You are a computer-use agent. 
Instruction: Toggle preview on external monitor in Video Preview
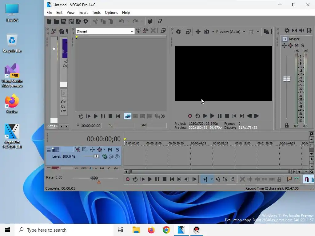188,32
